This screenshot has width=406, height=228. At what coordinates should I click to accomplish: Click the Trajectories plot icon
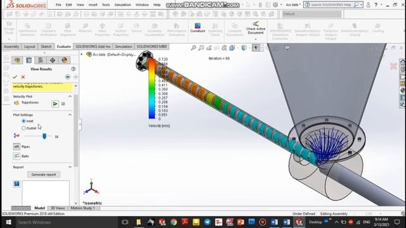point(16,103)
